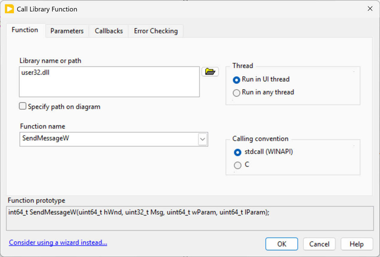This screenshot has height=257, width=380.
Task: Select the Function tab
Action: 25,30
